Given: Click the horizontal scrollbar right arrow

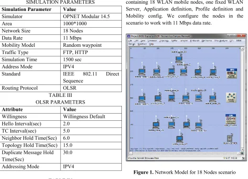Looking at the screenshot, I should pyautogui.click(x=238, y=153).
